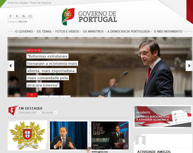Open the Twitter icon link
Viewport: 193px width, 153px height.
point(17,16)
